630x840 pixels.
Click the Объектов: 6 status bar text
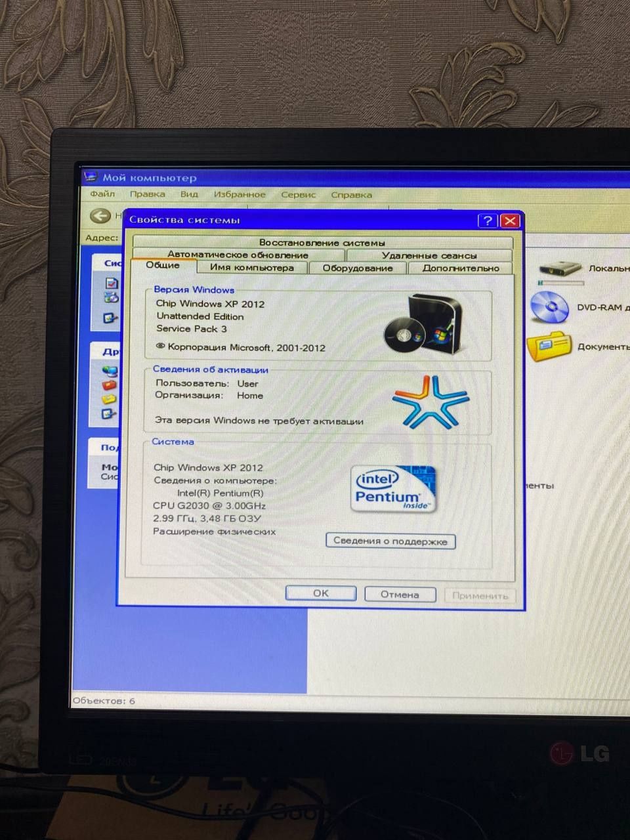[x=104, y=700]
